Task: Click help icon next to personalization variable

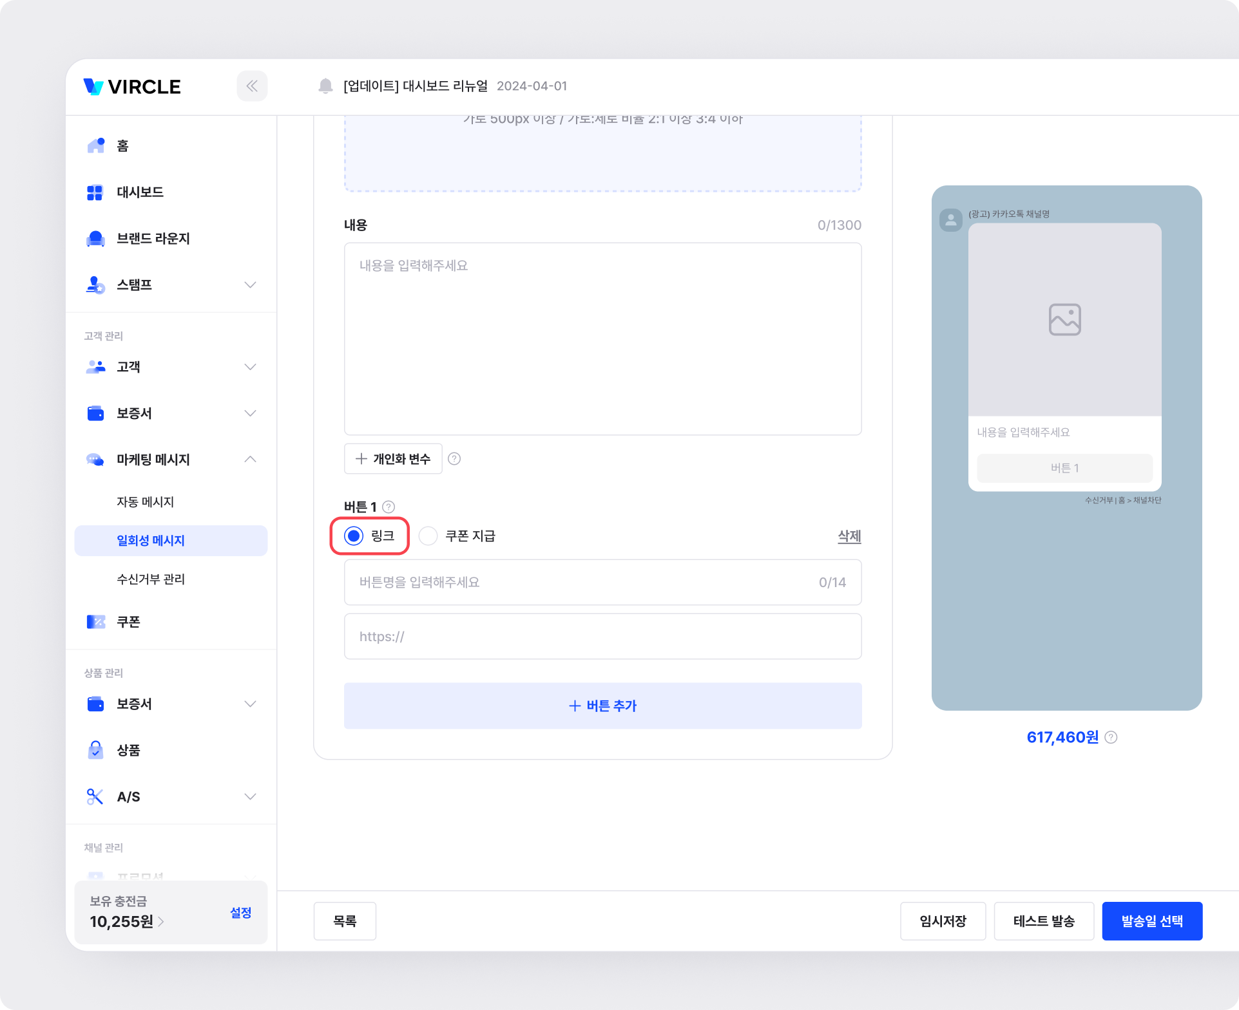Action: 454,459
